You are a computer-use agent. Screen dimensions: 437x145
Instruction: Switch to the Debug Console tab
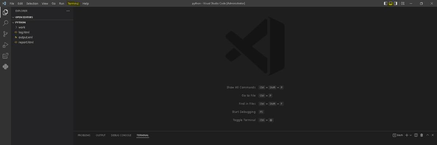coord(121,135)
